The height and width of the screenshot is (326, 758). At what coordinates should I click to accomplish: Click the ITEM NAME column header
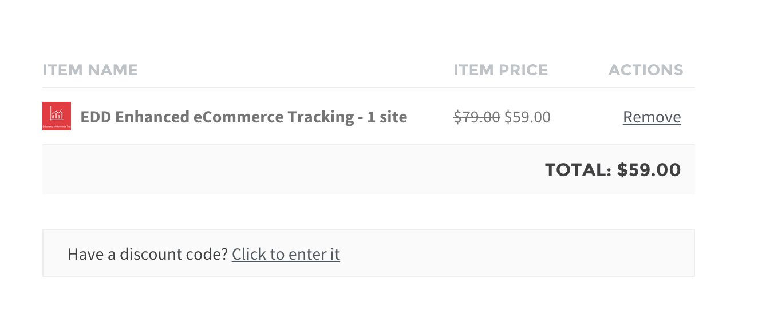90,70
